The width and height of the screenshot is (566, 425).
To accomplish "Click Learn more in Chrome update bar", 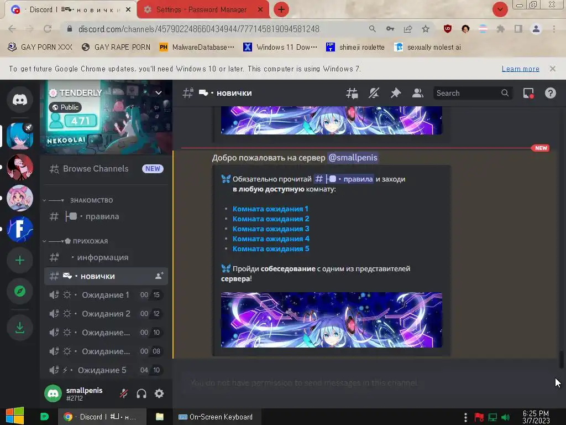I will coord(521,69).
